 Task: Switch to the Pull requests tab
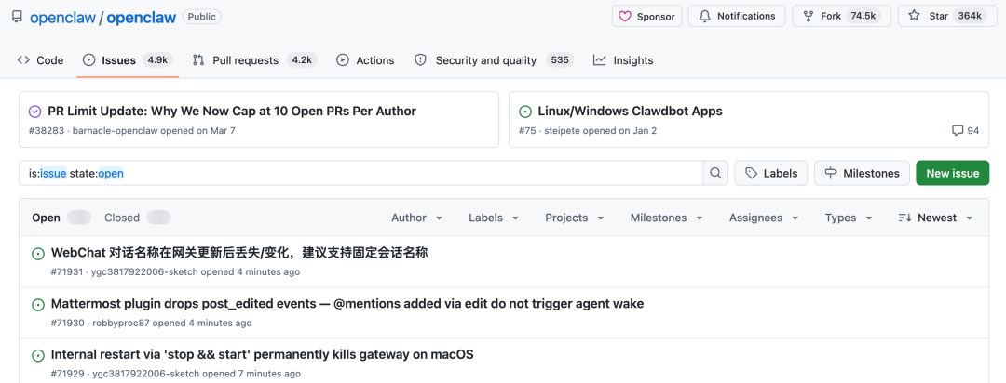point(245,60)
